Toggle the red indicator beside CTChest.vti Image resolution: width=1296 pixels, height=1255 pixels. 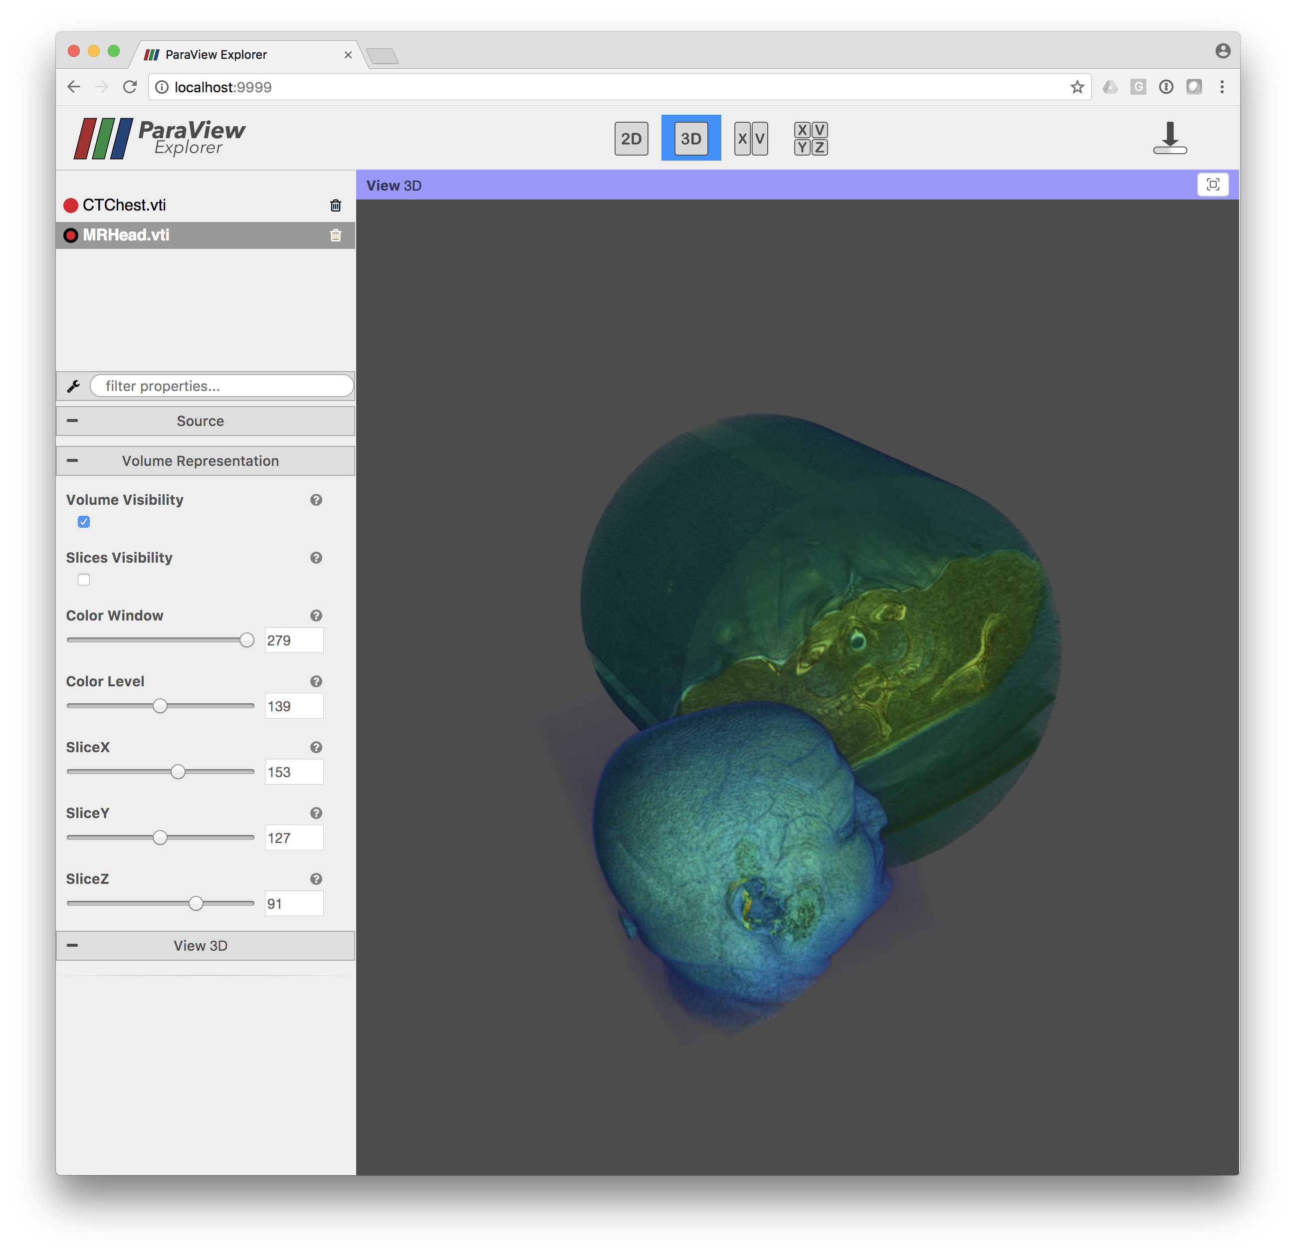pos(70,206)
